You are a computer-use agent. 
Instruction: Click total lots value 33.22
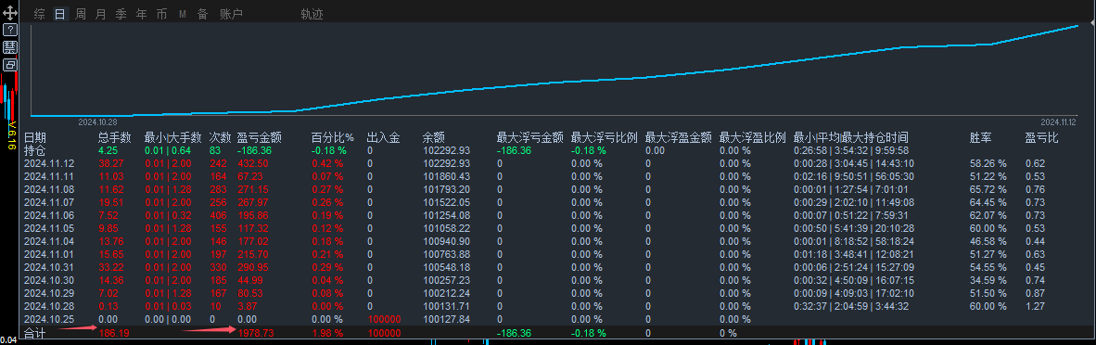(x=110, y=266)
